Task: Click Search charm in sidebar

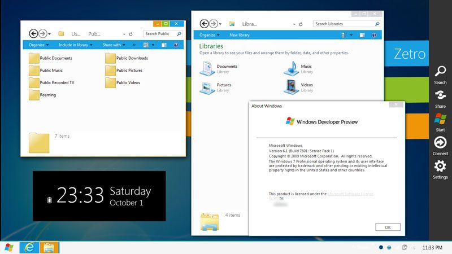Action: point(440,75)
